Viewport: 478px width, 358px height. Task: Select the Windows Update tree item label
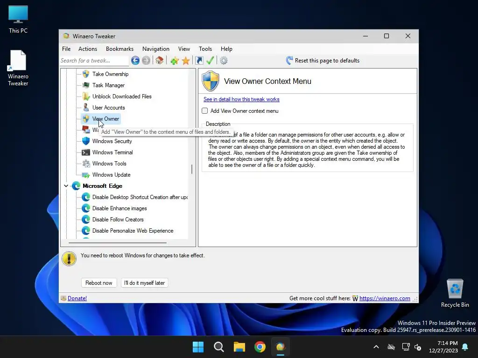[111, 175]
